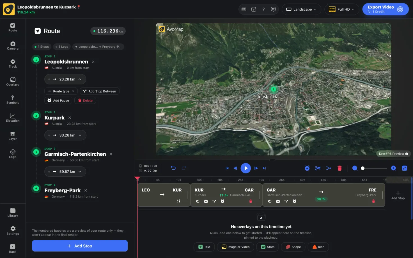
Task: Skip to the end of the timeline
Action: coord(264,168)
